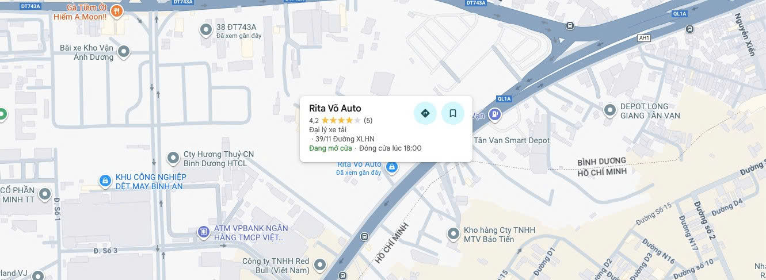Image resolution: width=766 pixels, height=280 pixels.
Task: Click the Công ty TNHH Red Bull pin
Action: click(319, 265)
